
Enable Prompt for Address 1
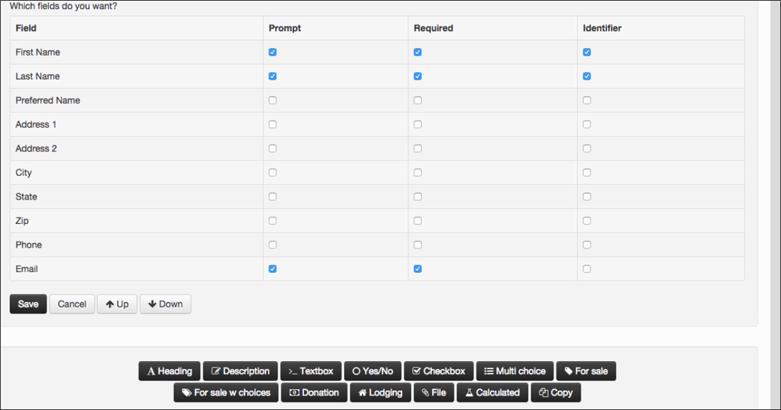272,124
